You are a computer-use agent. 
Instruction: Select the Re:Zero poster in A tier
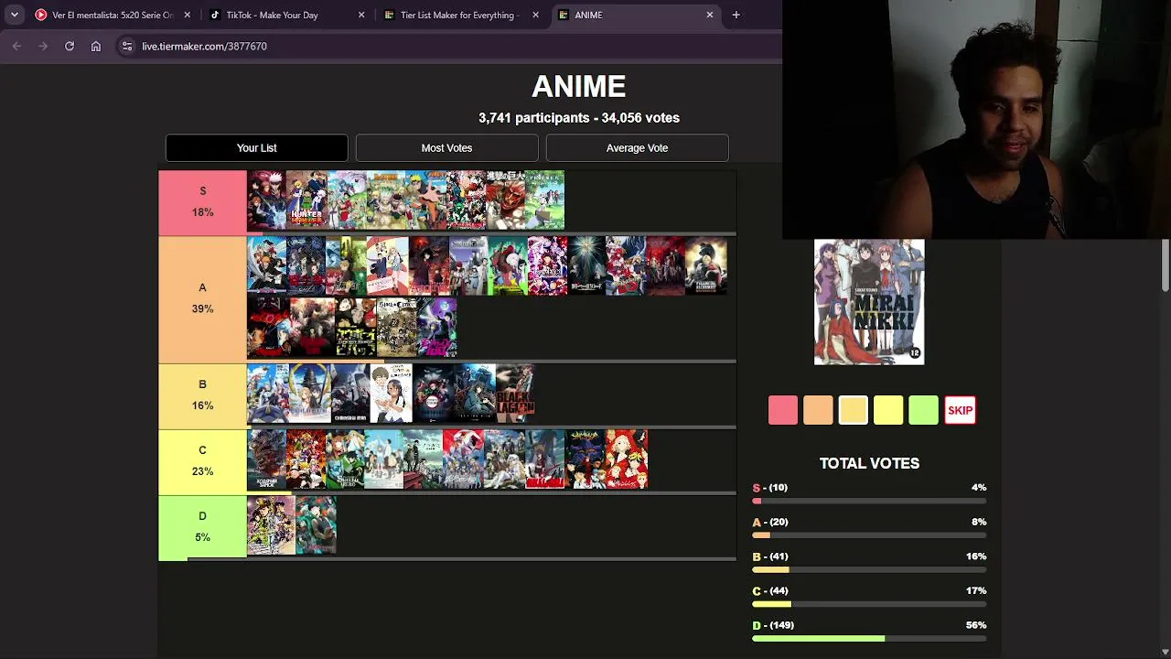point(547,265)
